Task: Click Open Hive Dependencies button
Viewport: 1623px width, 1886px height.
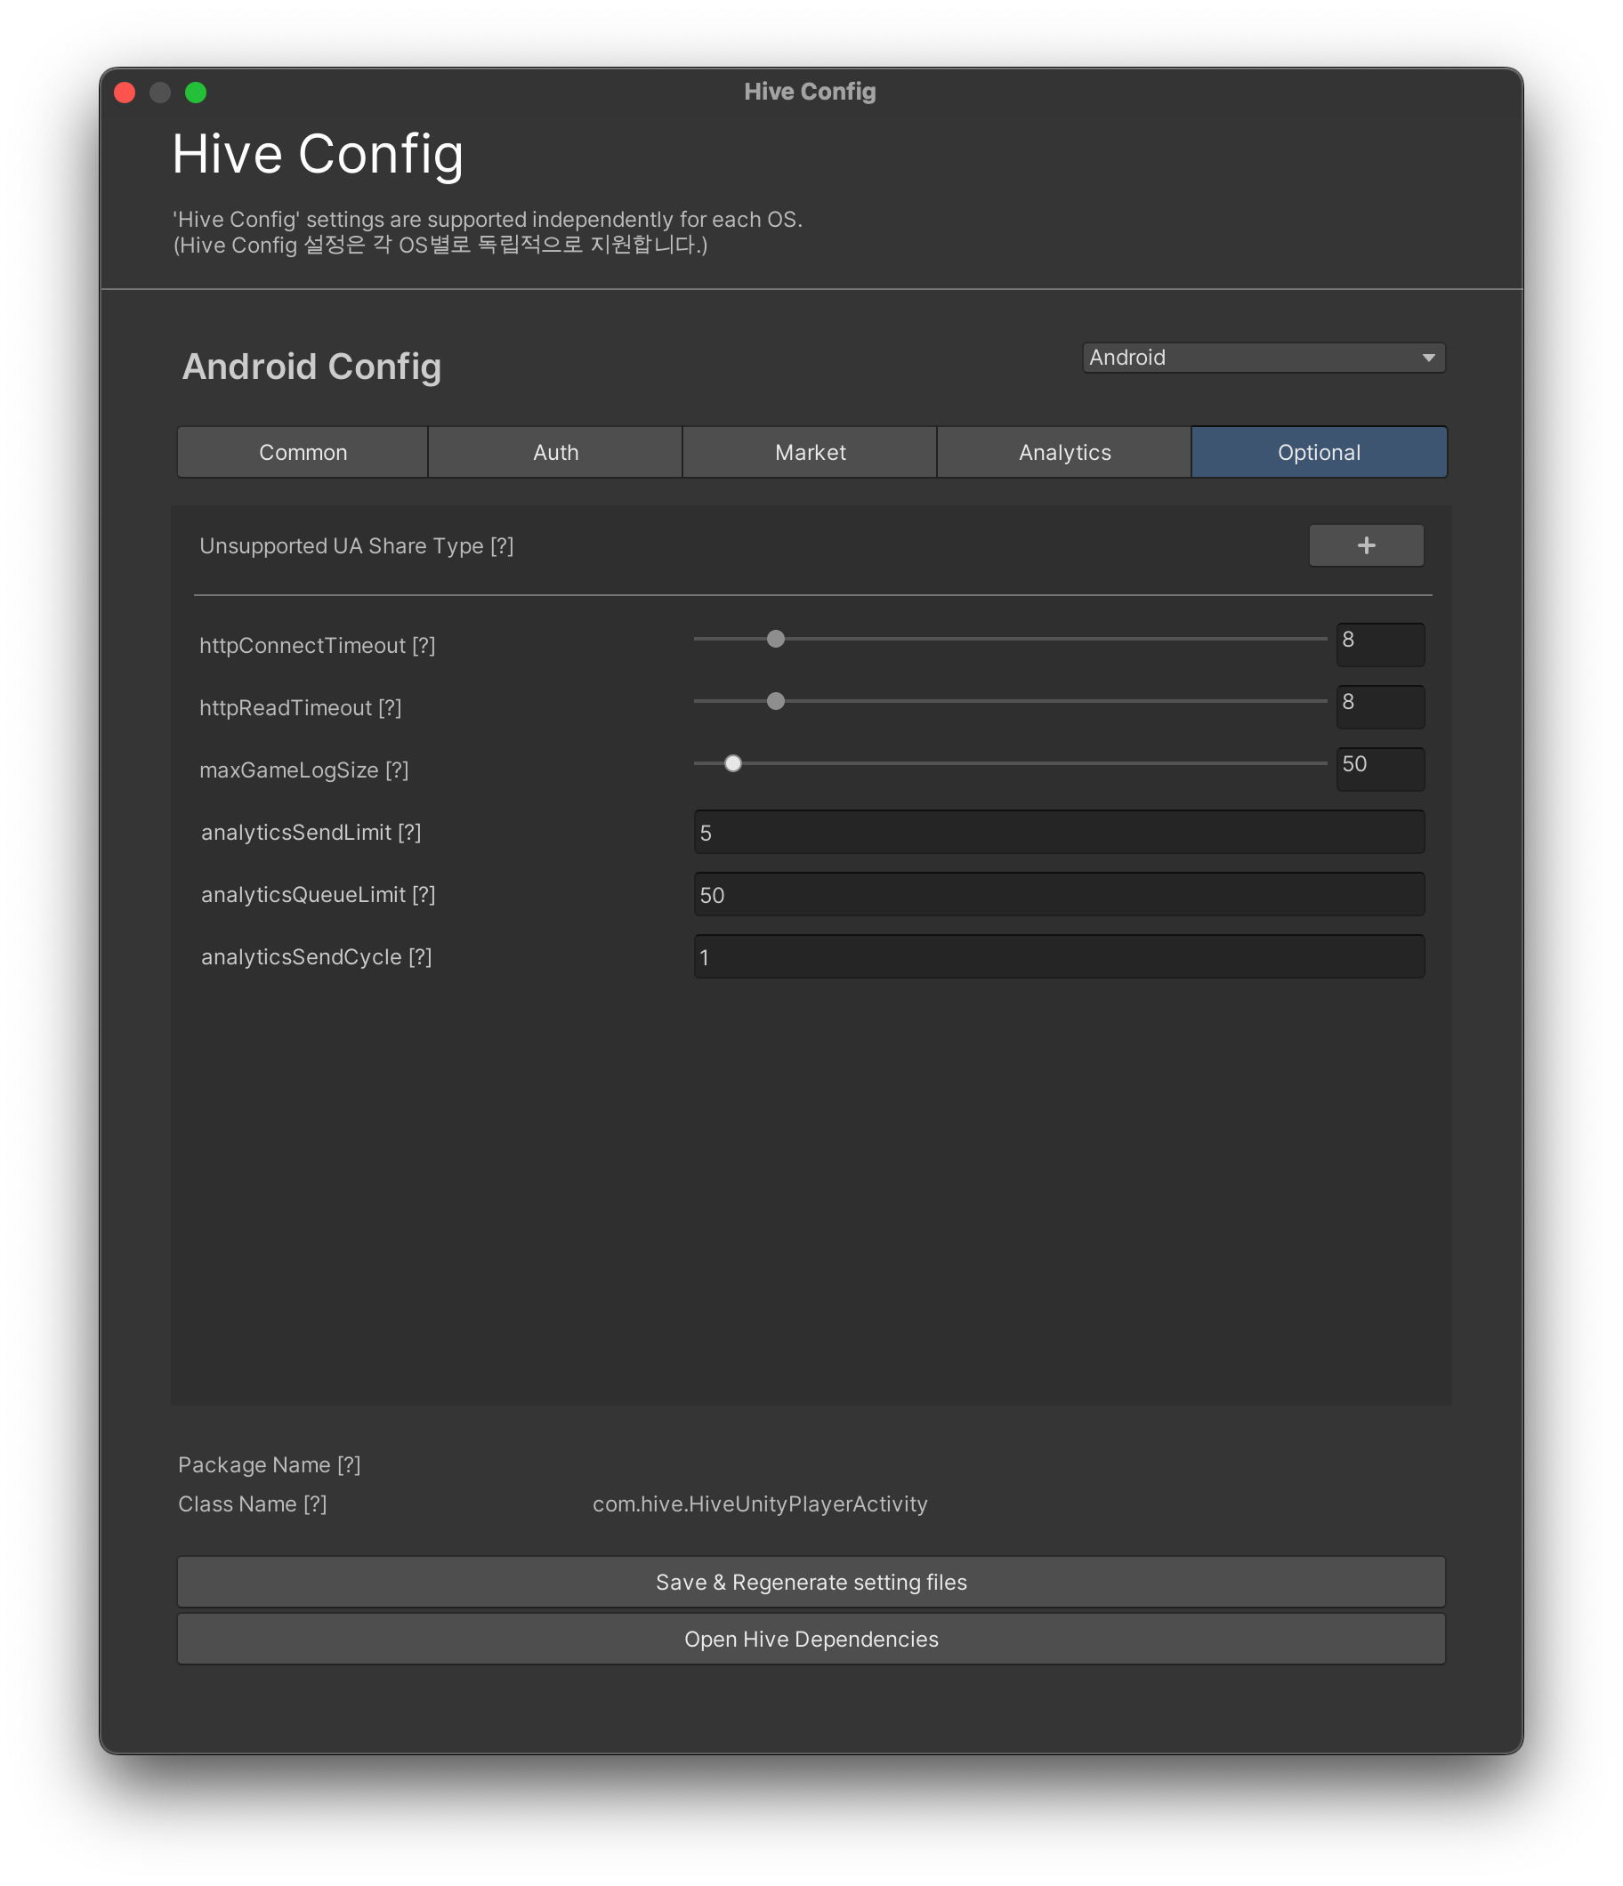Action: [810, 1639]
